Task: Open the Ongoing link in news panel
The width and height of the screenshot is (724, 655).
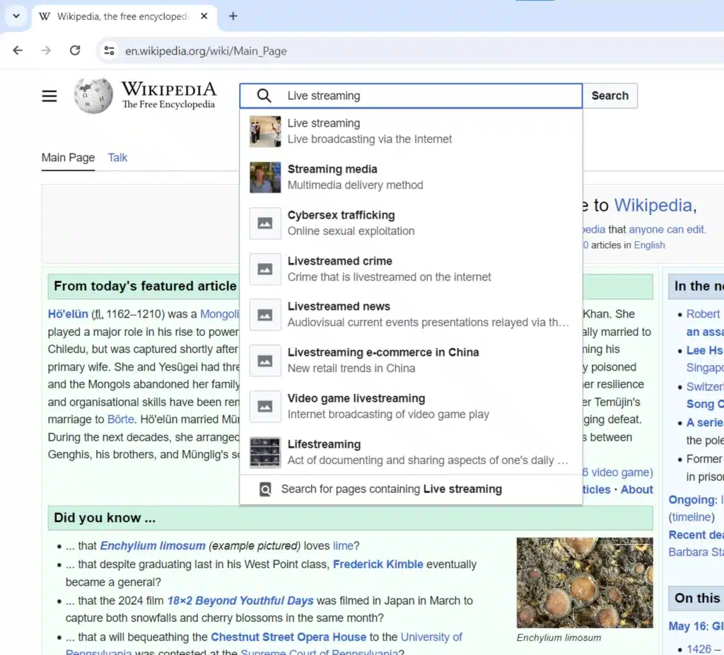Action: [x=692, y=500]
